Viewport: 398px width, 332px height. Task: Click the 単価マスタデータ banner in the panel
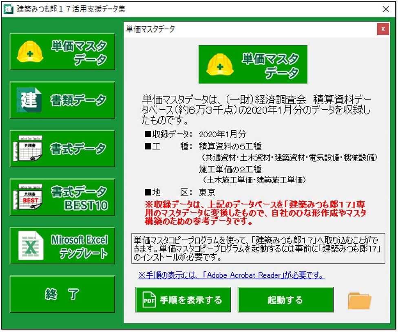[x=253, y=64]
